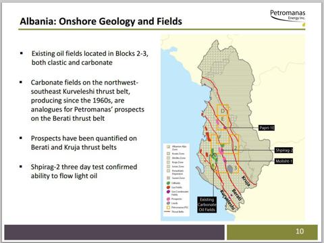324x243 pixels.
Task: Click the Existing Carbonate Oil Fields callout
Action: coord(207,205)
